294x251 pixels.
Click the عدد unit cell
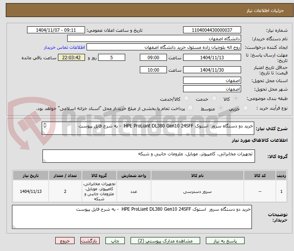(x=134, y=191)
